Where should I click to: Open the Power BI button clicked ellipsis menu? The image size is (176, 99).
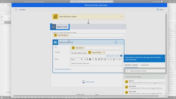coord(121,16)
